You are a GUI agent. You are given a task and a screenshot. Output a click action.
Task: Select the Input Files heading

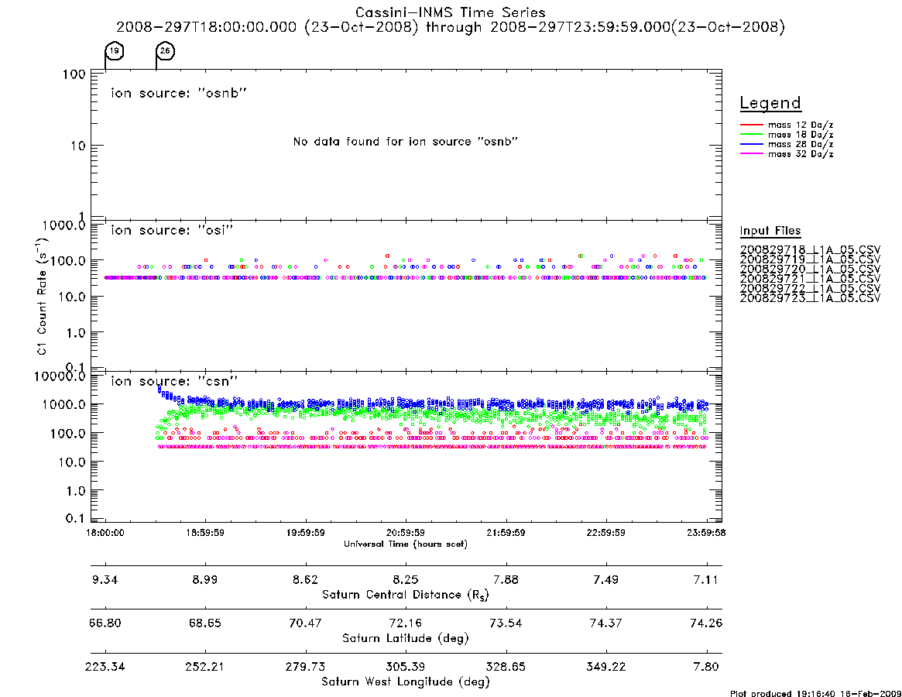[x=770, y=231]
